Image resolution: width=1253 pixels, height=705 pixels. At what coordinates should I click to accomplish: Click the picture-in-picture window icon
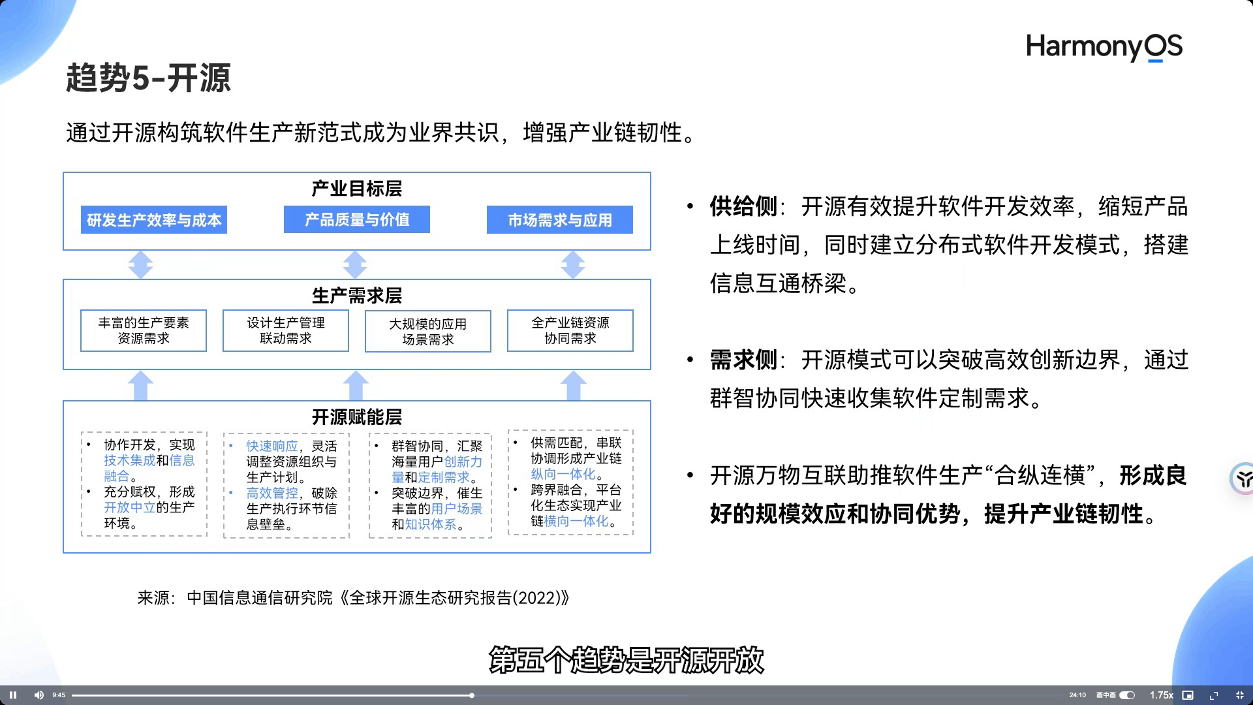point(1188,695)
